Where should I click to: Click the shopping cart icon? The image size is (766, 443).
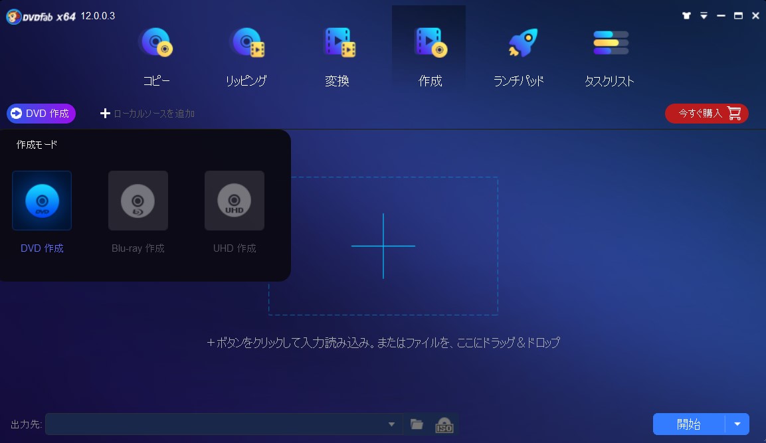(734, 114)
